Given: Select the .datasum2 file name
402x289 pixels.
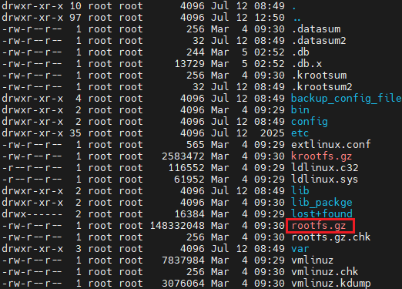Looking at the screenshot, I should click(x=319, y=41).
